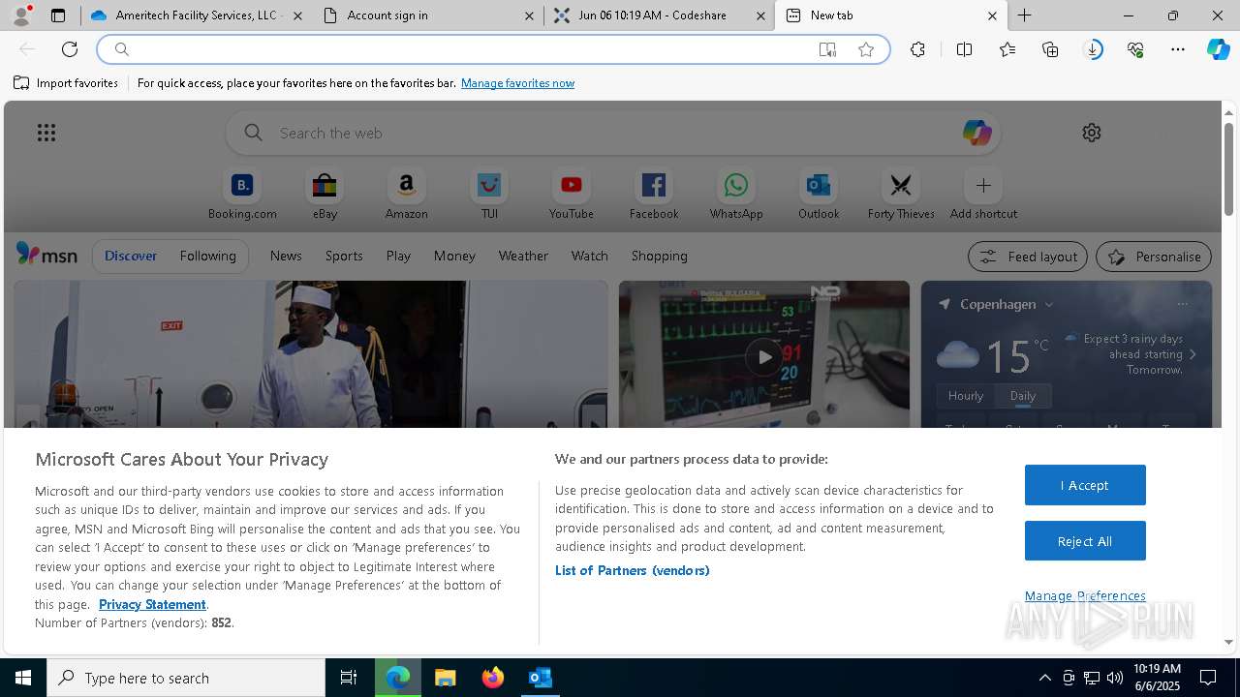Close the Codeshare tab
This screenshot has height=697, width=1240.
(760, 15)
